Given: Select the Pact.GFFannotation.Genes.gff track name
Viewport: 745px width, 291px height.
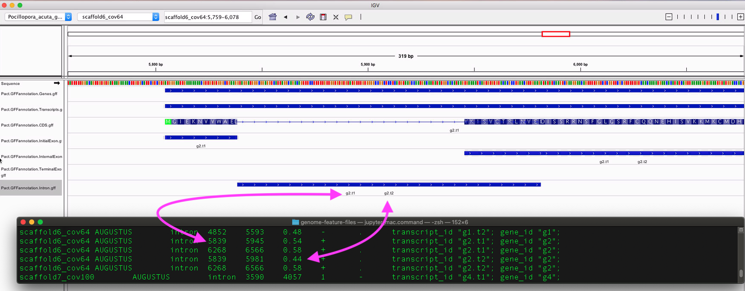Looking at the screenshot, I should (29, 93).
